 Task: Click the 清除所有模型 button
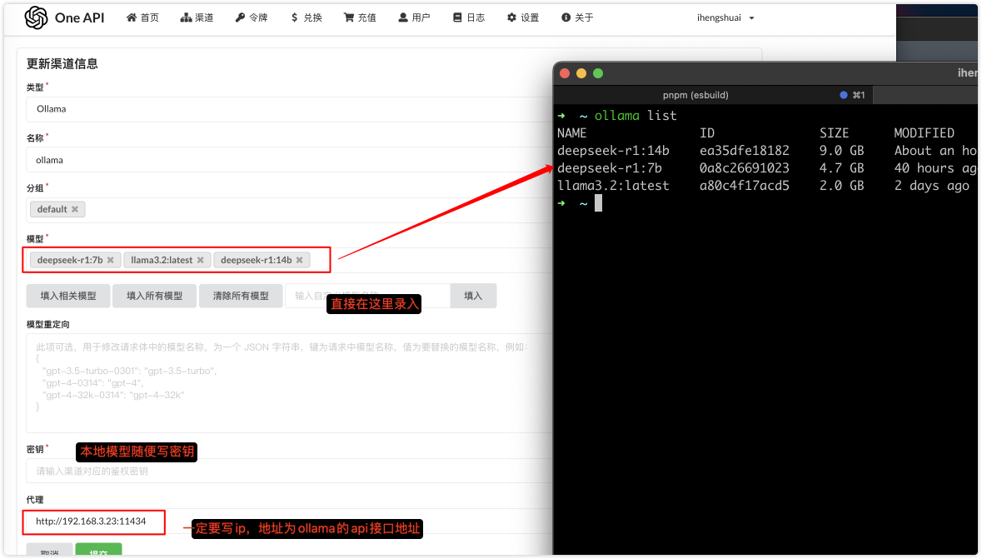coord(241,296)
